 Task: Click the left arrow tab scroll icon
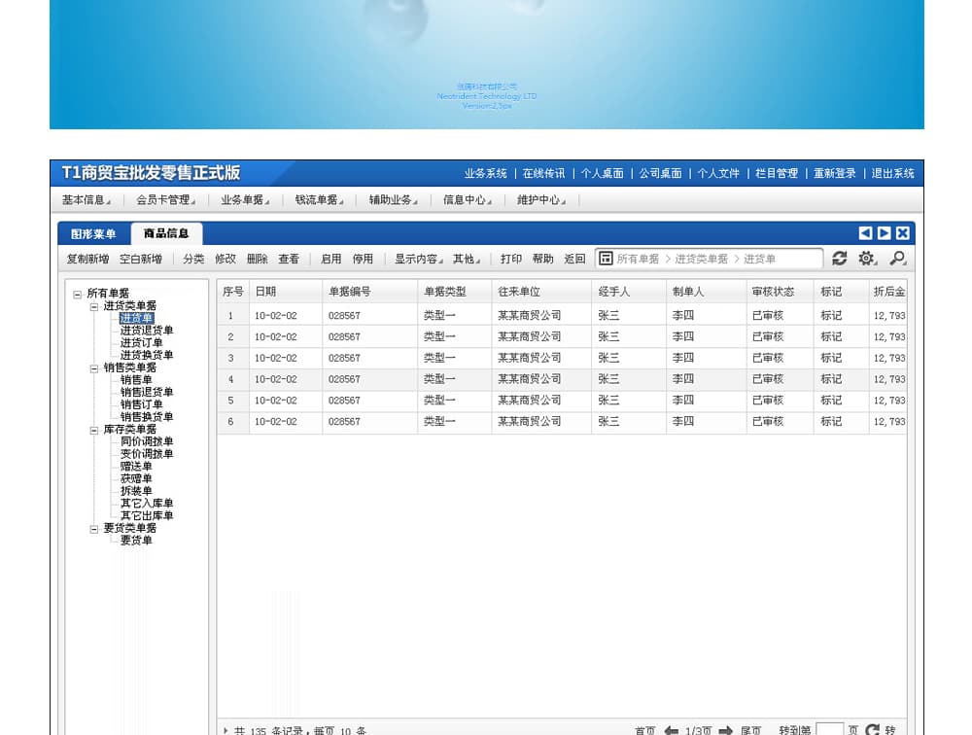[x=865, y=233]
